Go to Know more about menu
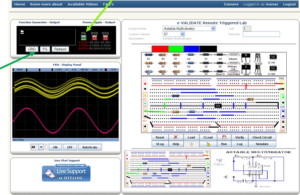 pos(46,4)
